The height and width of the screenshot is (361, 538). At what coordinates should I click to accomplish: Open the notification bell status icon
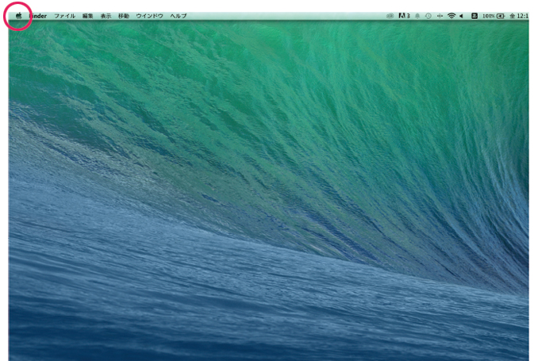coord(417,16)
